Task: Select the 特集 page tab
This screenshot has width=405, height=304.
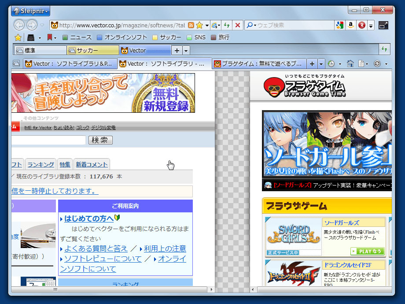Action: pos(65,164)
